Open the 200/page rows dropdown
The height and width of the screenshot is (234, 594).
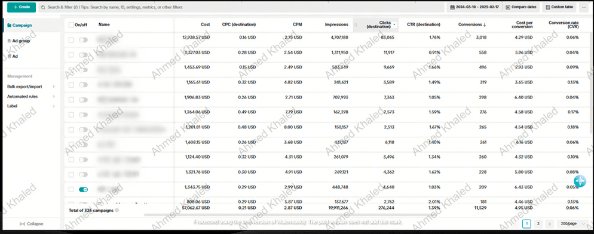(x=572, y=224)
